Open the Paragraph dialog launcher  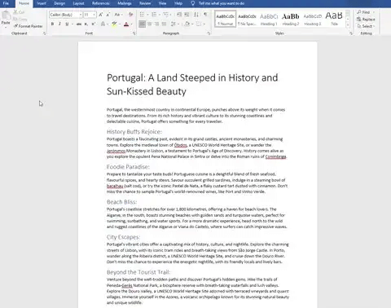[209, 33]
